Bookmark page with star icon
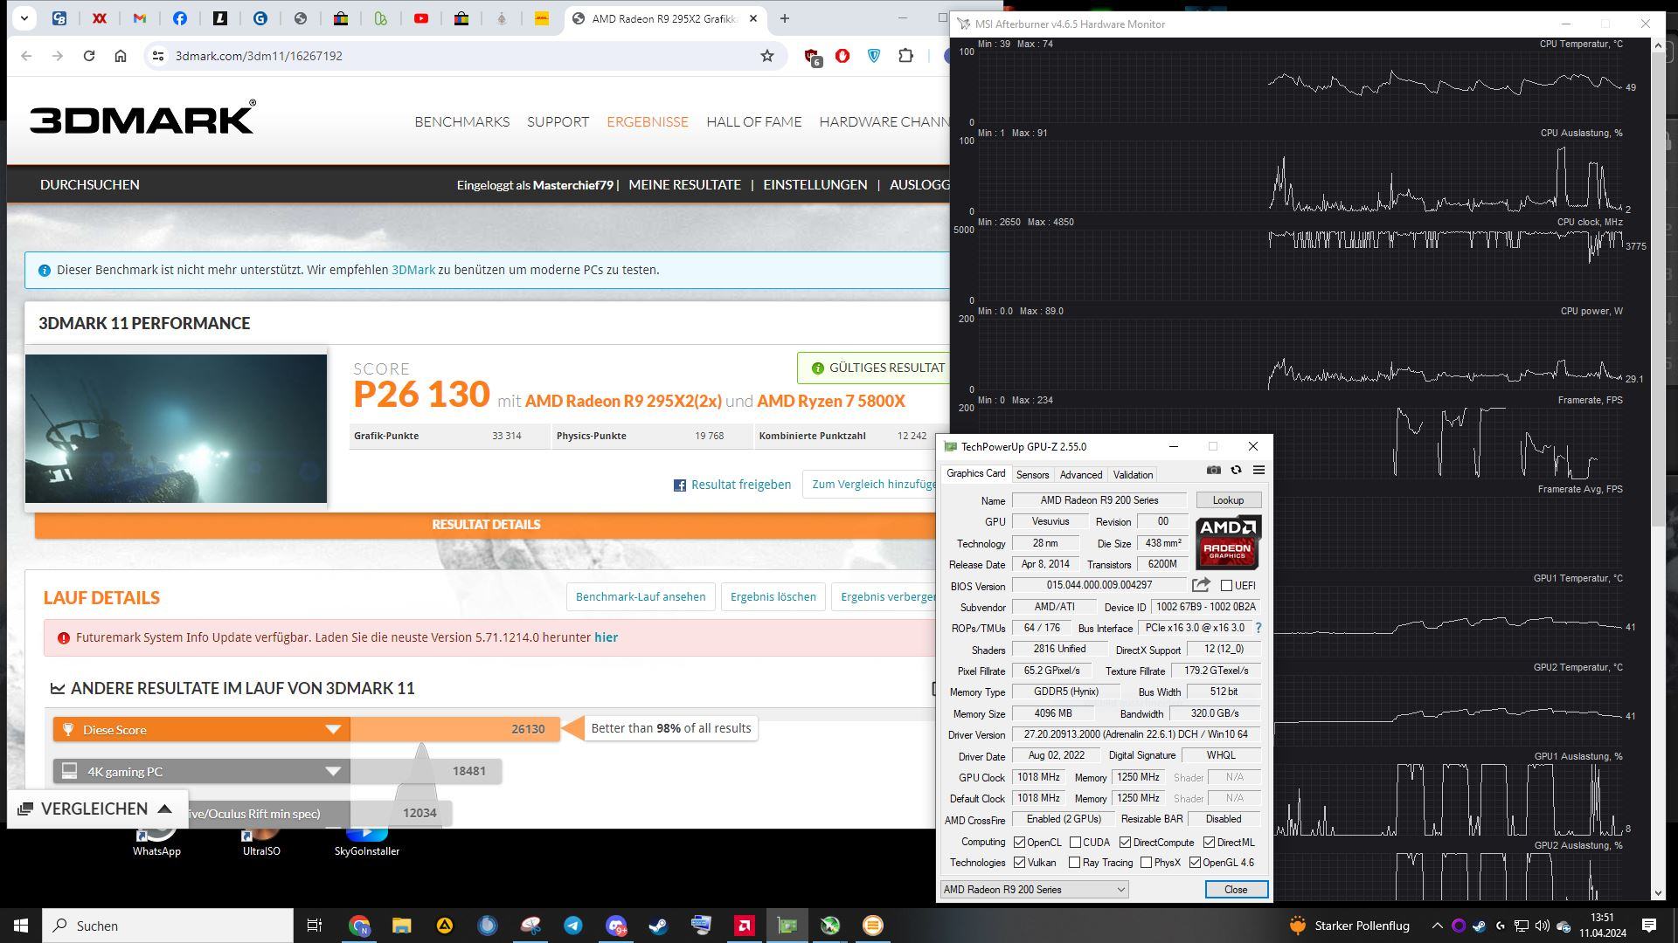This screenshot has width=1678, height=943. (767, 56)
